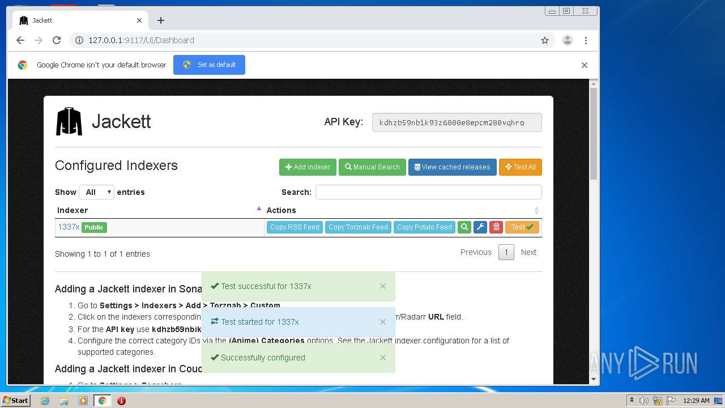Open the Windows Start menu
The width and height of the screenshot is (725, 408).
click(16, 401)
